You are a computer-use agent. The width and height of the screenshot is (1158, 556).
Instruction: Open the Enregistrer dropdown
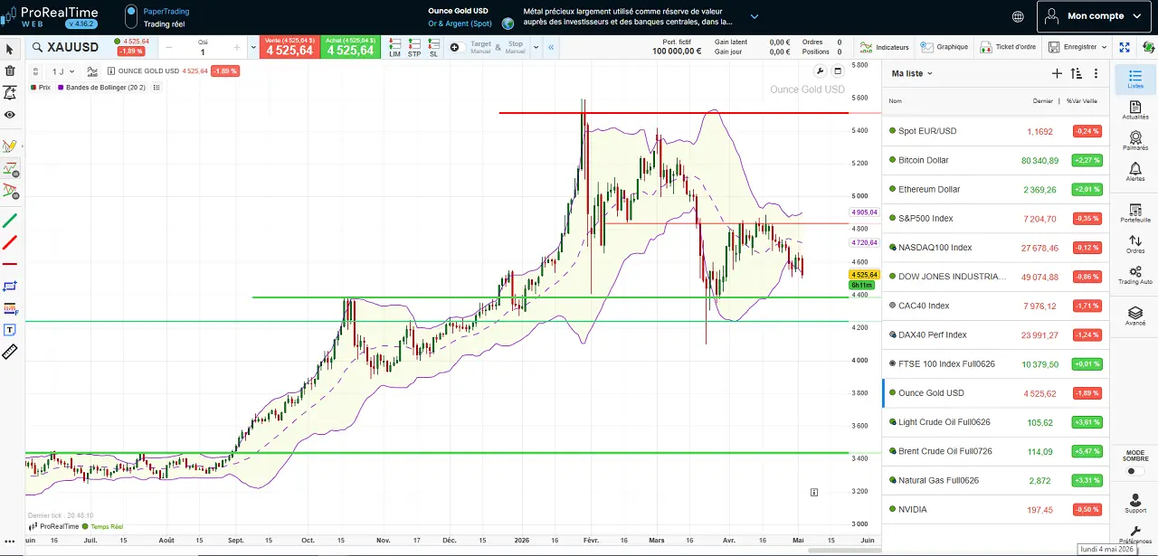(x=1077, y=47)
